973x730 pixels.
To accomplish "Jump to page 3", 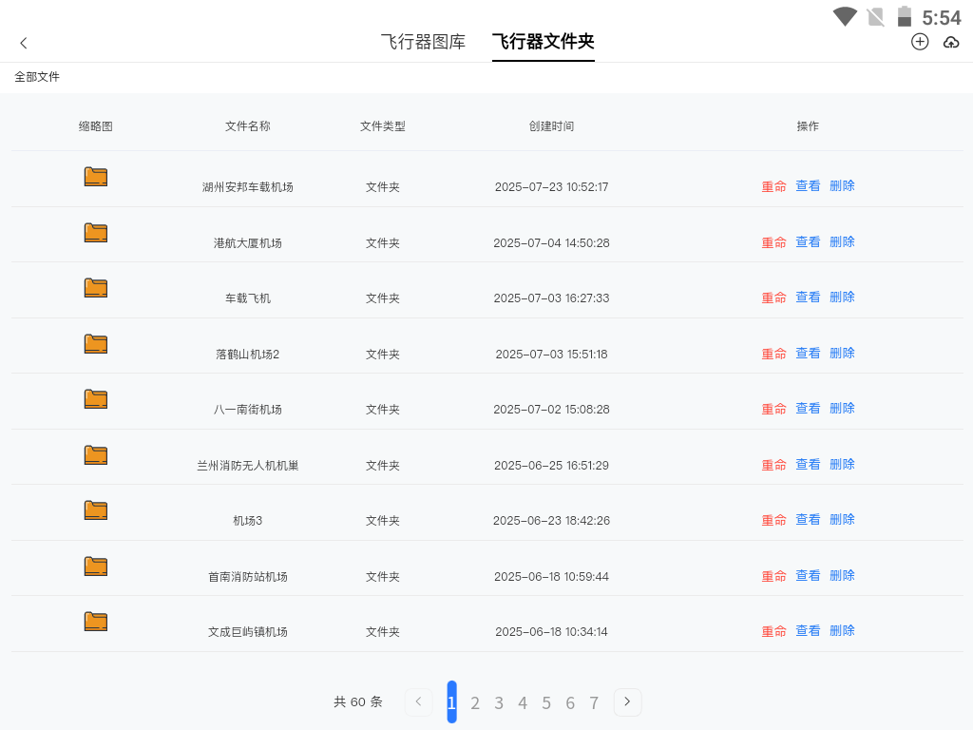I will (499, 702).
